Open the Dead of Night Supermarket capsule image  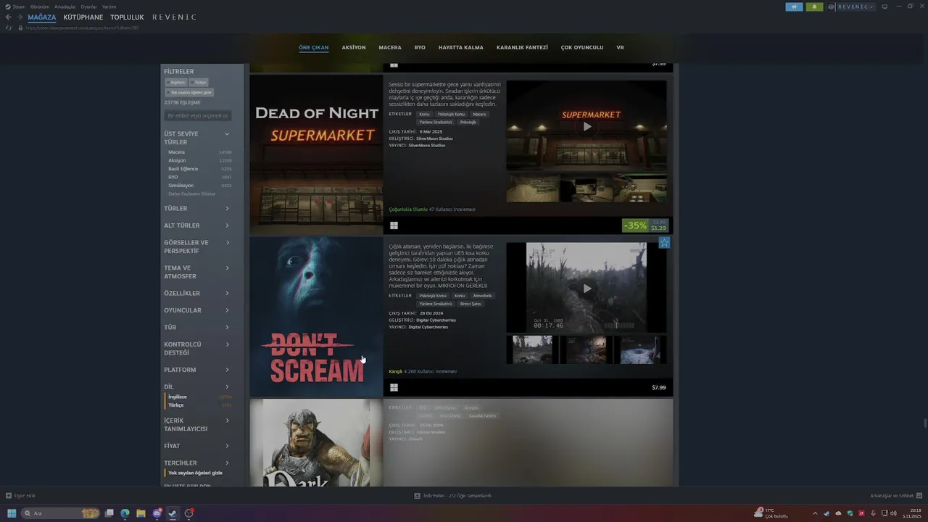tap(316, 154)
